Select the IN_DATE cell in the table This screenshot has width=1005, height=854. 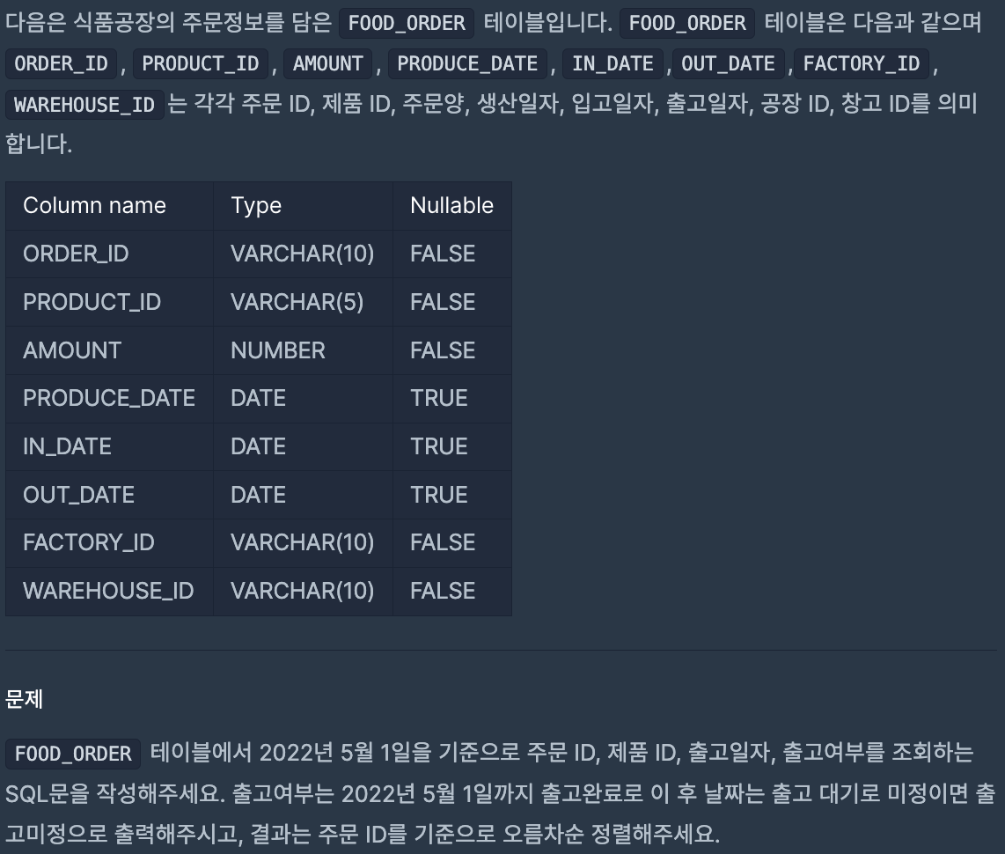pos(110,447)
